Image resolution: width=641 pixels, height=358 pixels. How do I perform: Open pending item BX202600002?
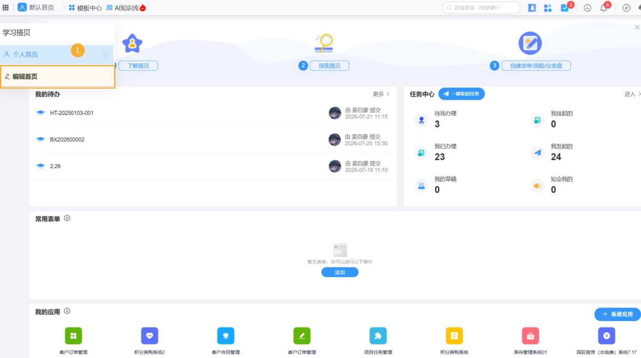(x=67, y=139)
